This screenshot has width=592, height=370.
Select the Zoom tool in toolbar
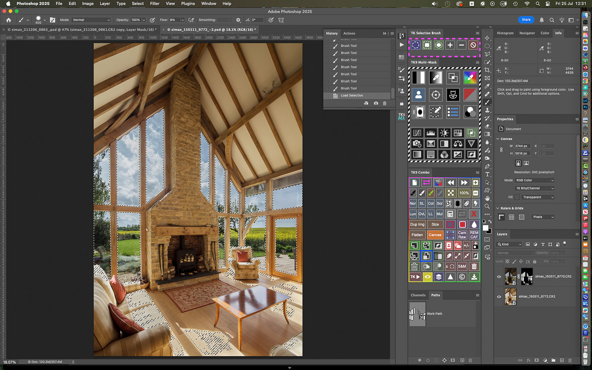coord(487,206)
